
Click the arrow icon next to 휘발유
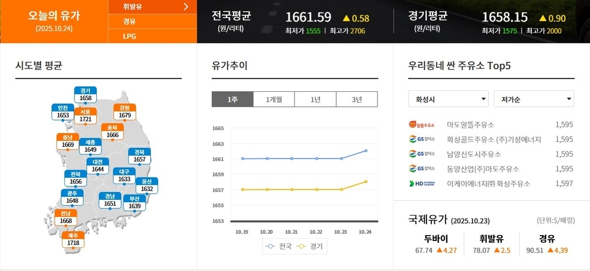[186, 7]
